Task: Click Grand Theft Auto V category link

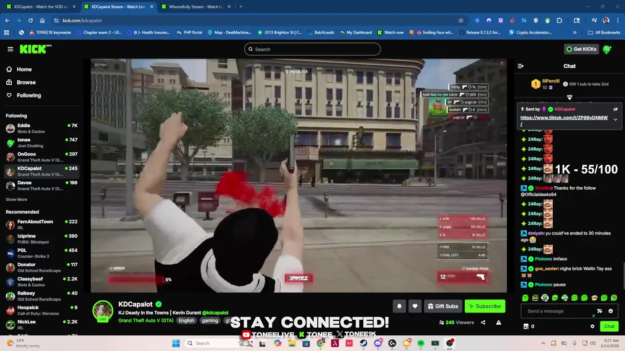Action: pos(146,321)
